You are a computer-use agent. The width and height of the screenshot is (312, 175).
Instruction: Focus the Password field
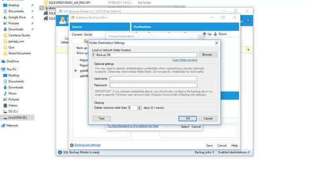(x=154, y=85)
